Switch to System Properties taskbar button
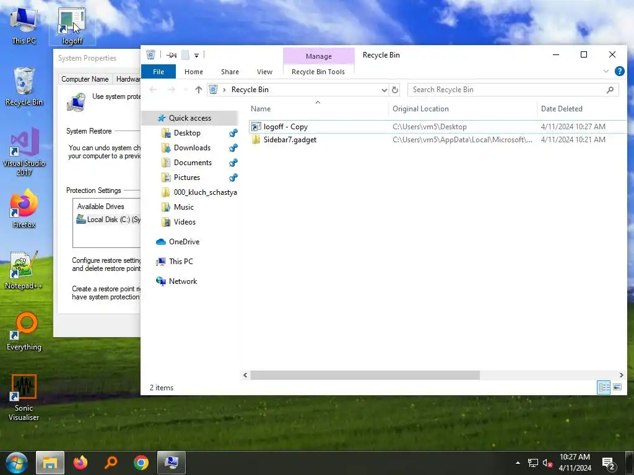 click(172, 463)
